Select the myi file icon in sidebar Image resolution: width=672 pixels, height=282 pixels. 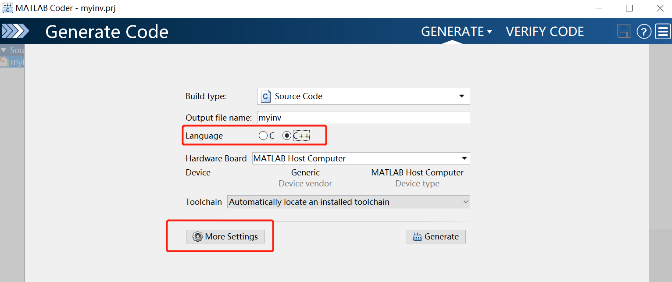[4, 62]
